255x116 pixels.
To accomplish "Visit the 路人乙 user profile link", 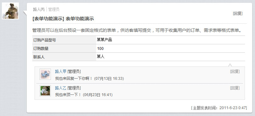I will coord(61,88).
